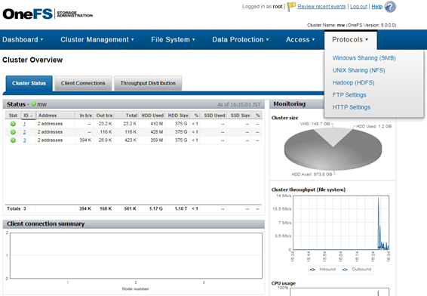The height and width of the screenshot is (296, 427).
Task: Select Windows Sharing (SMB) menu item
Action: (x=364, y=58)
